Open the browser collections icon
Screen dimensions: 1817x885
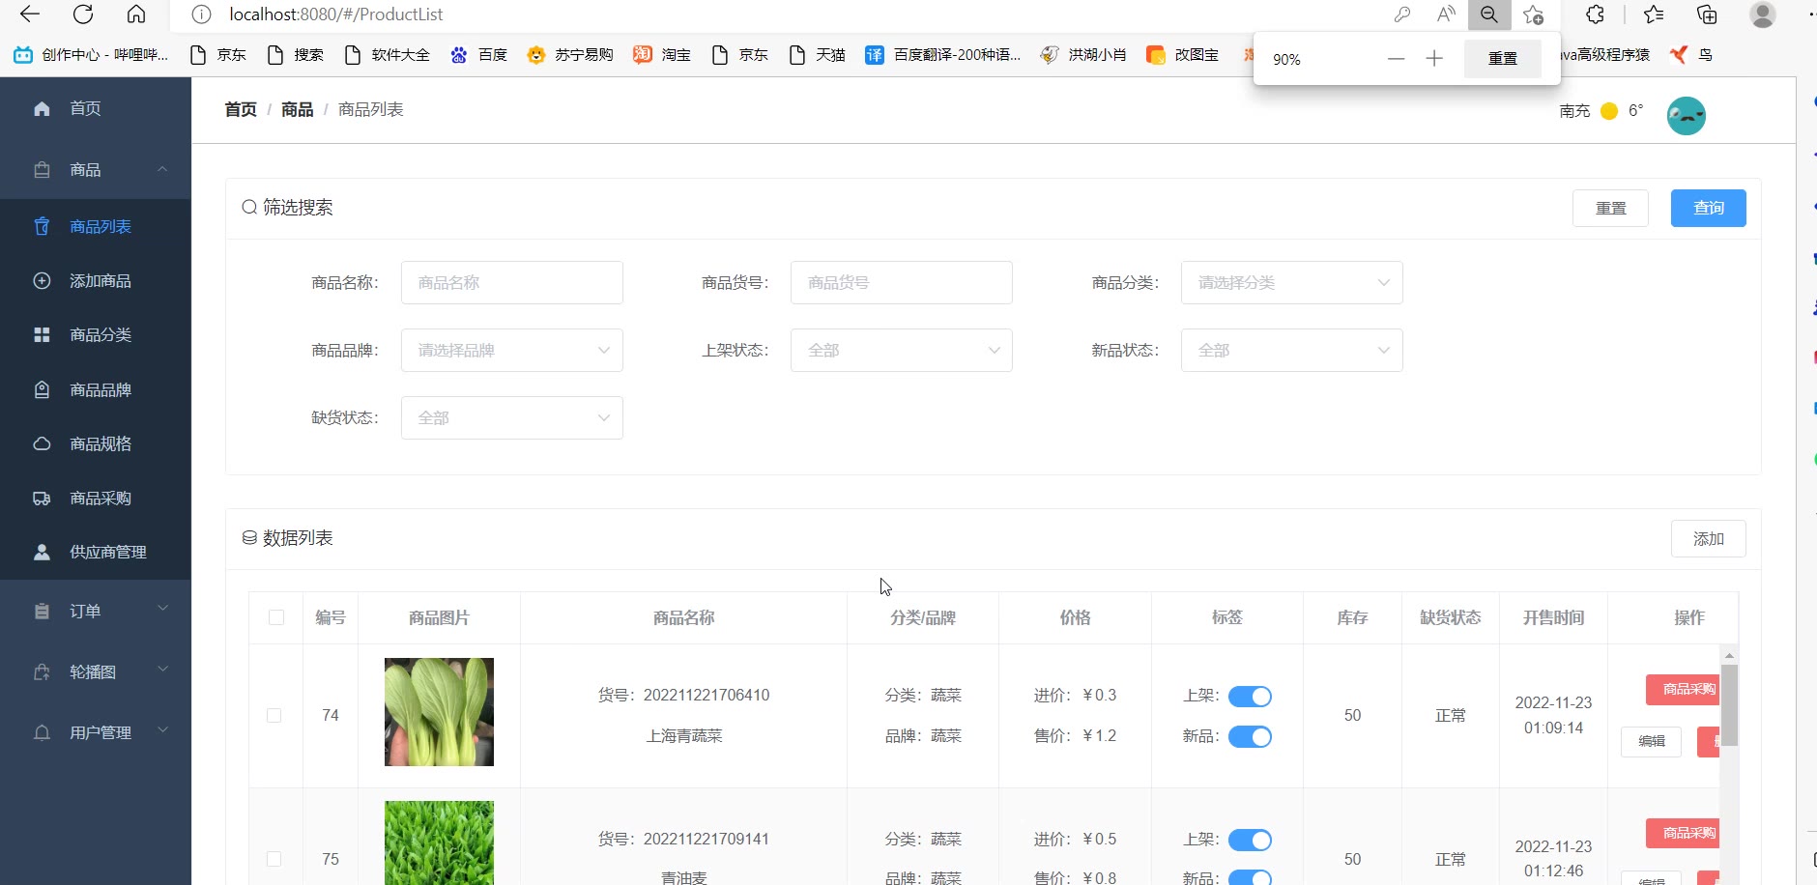point(1707,14)
